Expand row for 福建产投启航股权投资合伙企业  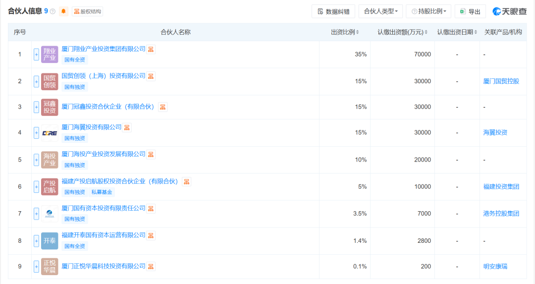36,187
